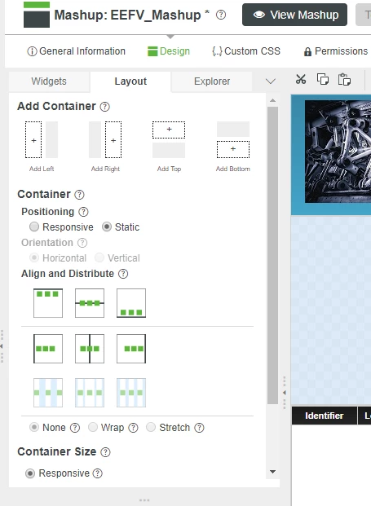371x506 pixels.
Task: Click the Paste clipboard icon
Action: pos(344,79)
